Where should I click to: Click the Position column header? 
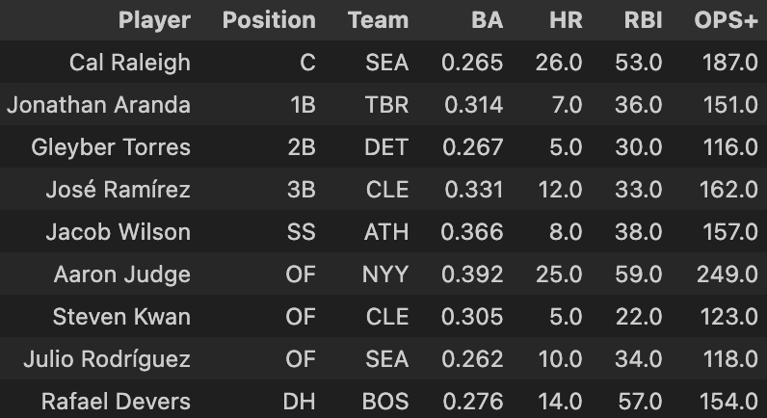point(269,20)
